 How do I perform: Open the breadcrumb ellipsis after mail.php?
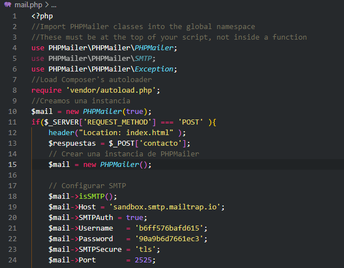point(54,5)
